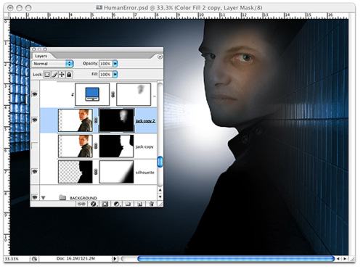Create a new group folder icon
Image resolution: width=363 pixels, height=277 pixels.
128,204
